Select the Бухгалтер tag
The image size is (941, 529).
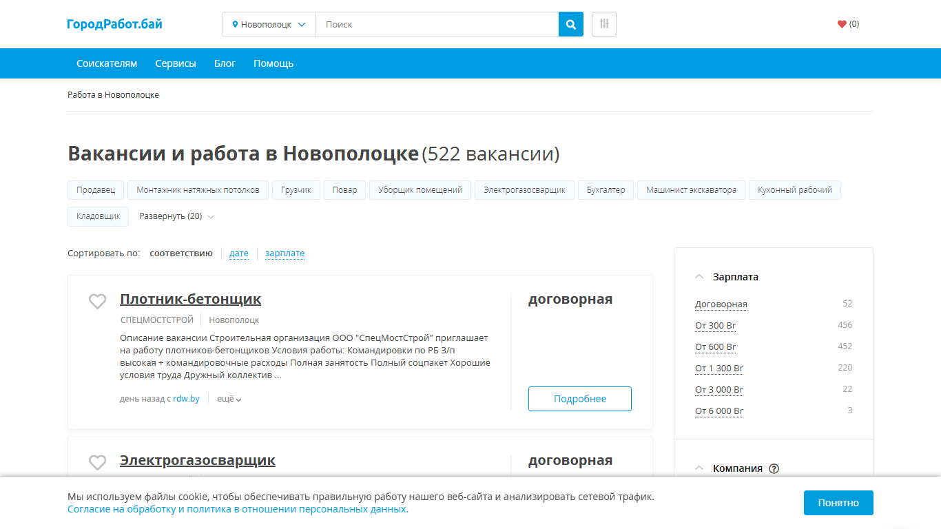(x=606, y=190)
